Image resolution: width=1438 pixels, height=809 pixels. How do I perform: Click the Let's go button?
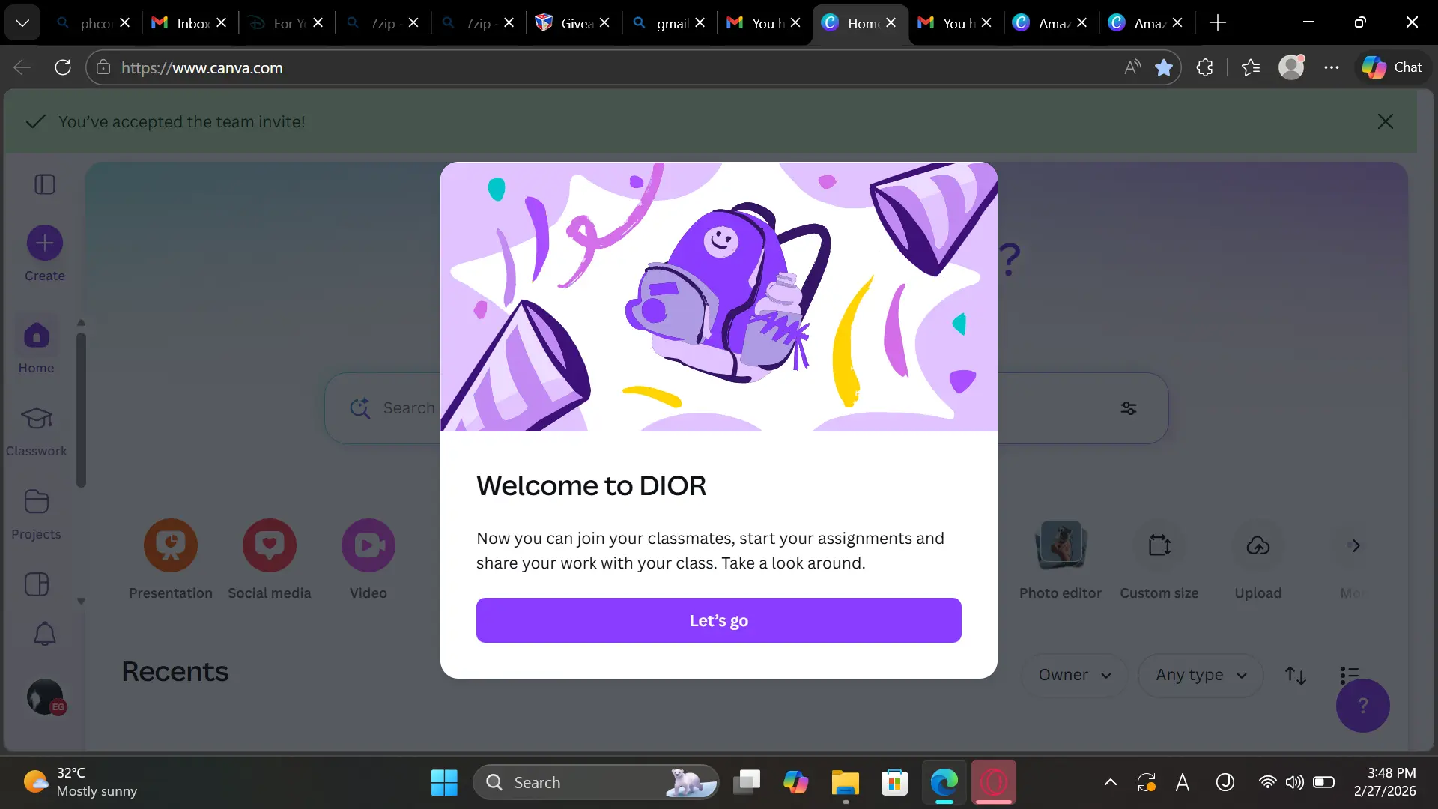(x=718, y=620)
